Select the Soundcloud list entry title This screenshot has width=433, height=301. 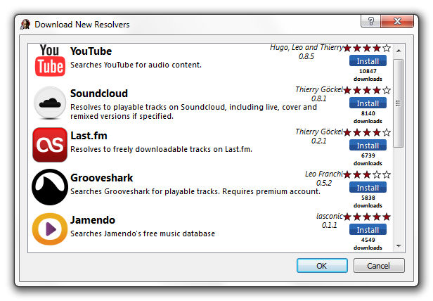tap(99, 94)
